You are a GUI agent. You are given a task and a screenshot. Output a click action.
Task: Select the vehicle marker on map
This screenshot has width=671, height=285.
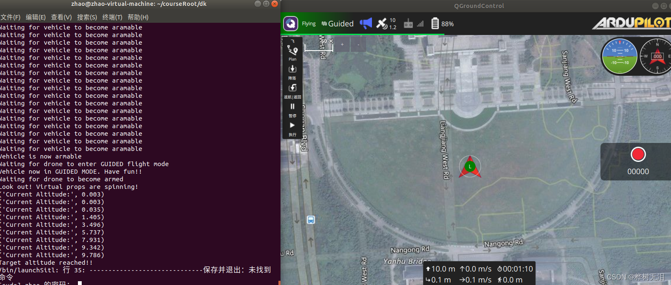tap(470, 167)
